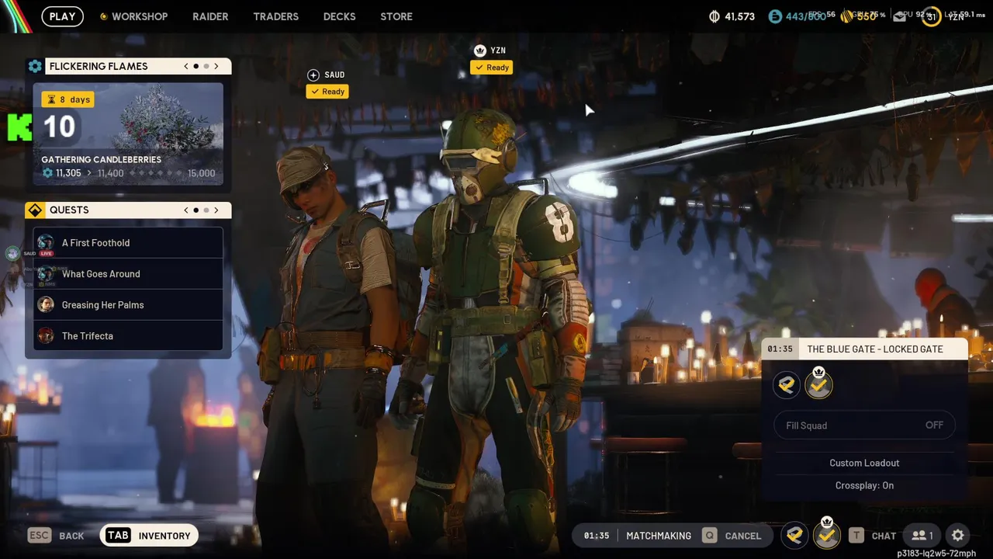The width and height of the screenshot is (993, 559).
Task: Toggle Crossplay: On setting
Action: coord(864,485)
